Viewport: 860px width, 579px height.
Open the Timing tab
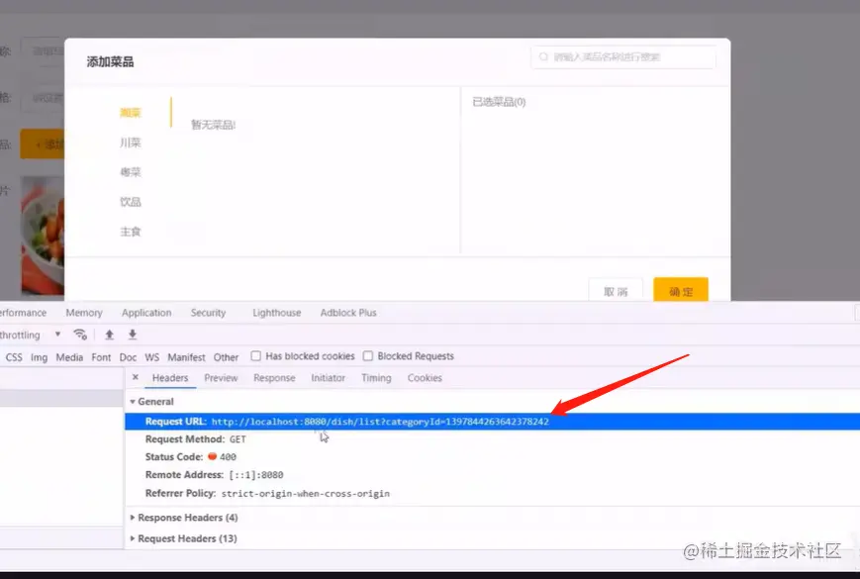tap(376, 378)
